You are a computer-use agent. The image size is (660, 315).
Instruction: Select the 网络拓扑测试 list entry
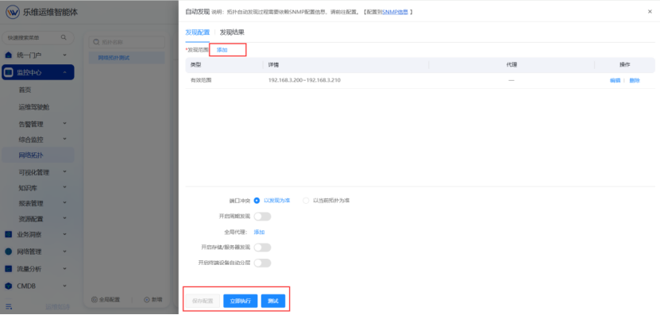pos(127,58)
